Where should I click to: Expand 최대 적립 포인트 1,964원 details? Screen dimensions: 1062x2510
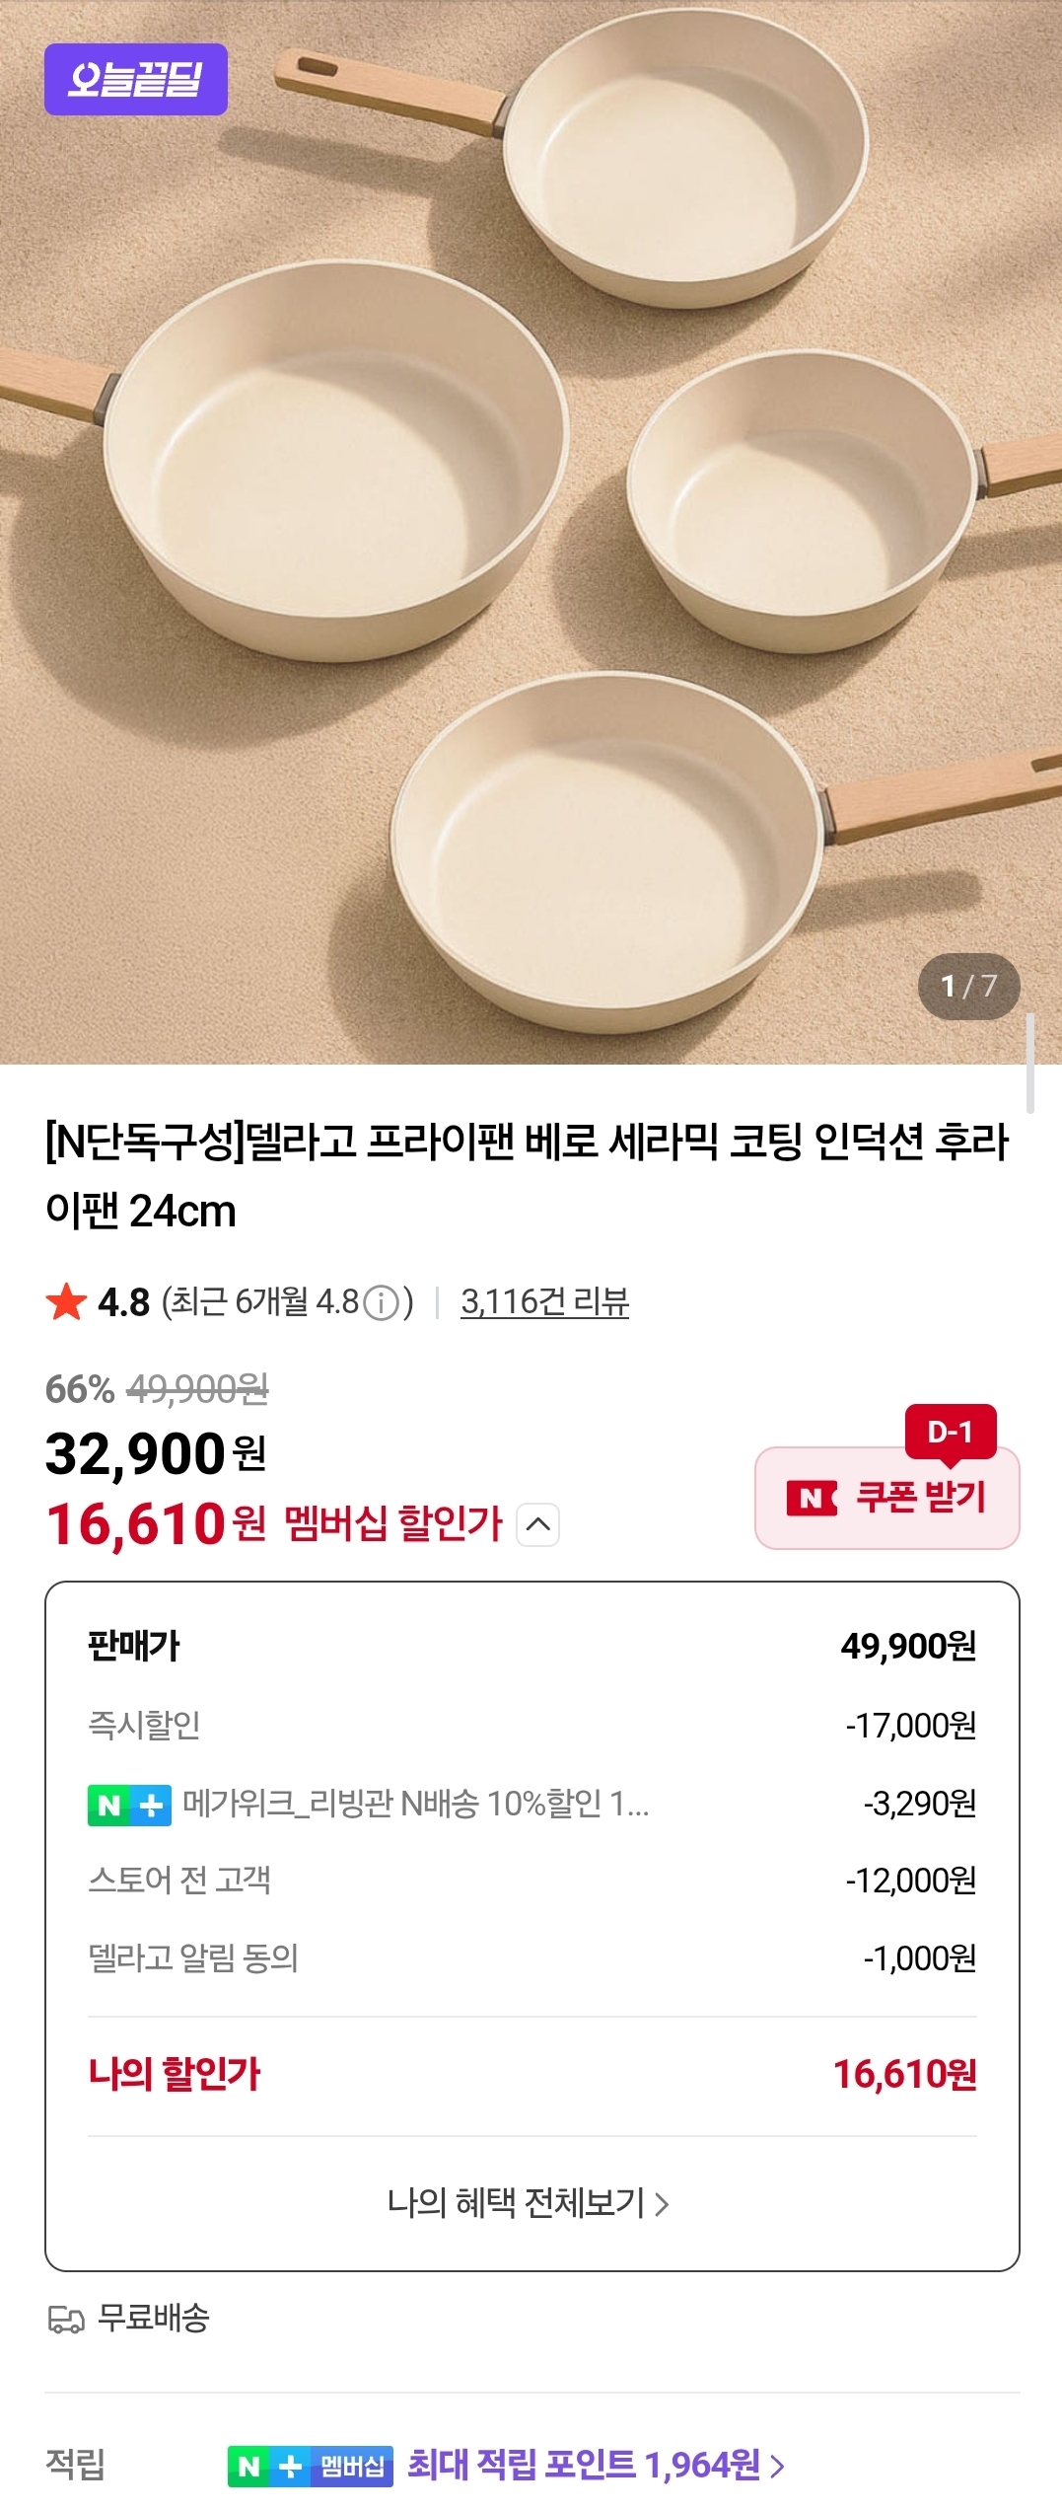597,2465
